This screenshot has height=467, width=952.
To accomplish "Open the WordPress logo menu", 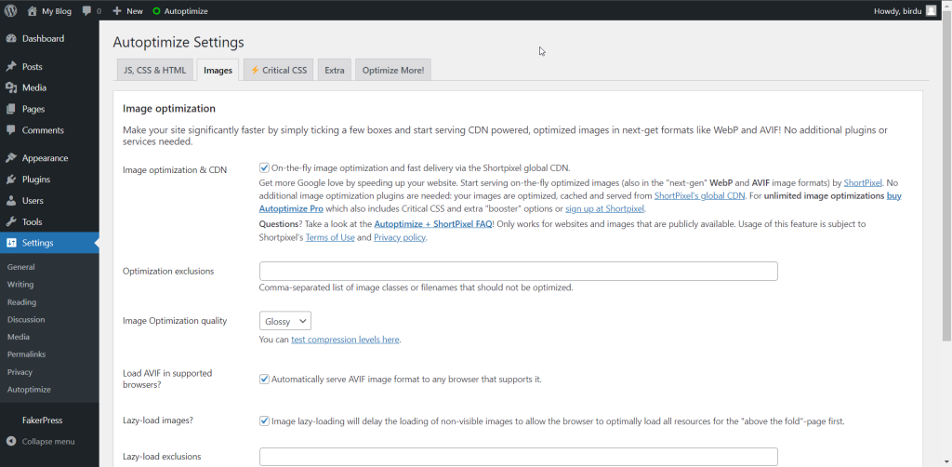I will pyautogui.click(x=11, y=11).
